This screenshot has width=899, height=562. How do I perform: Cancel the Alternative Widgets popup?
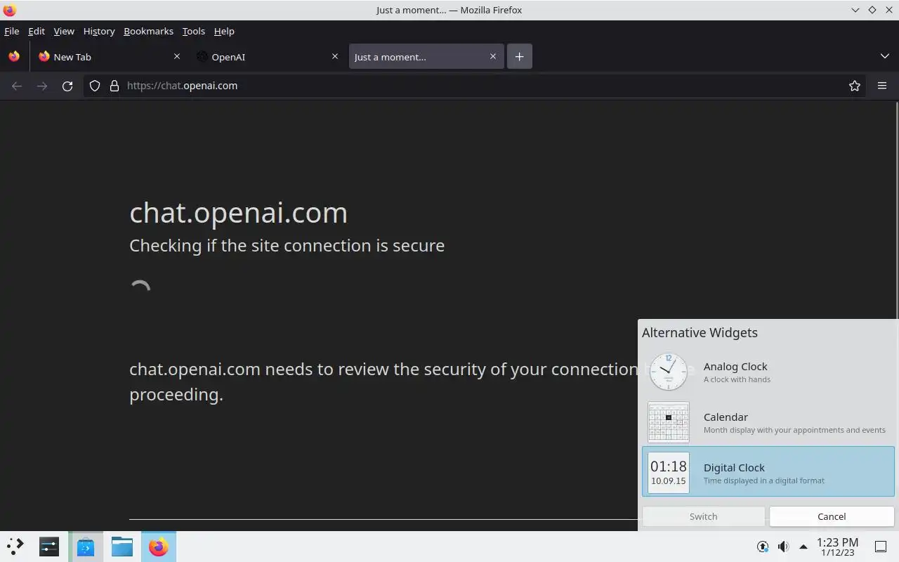point(832,516)
